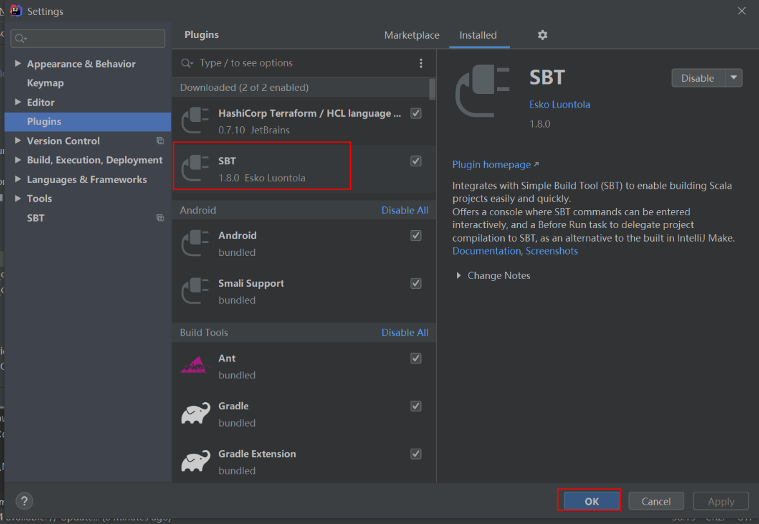The height and width of the screenshot is (524, 759).
Task: Click the Gradle elephant icon
Action: [196, 413]
